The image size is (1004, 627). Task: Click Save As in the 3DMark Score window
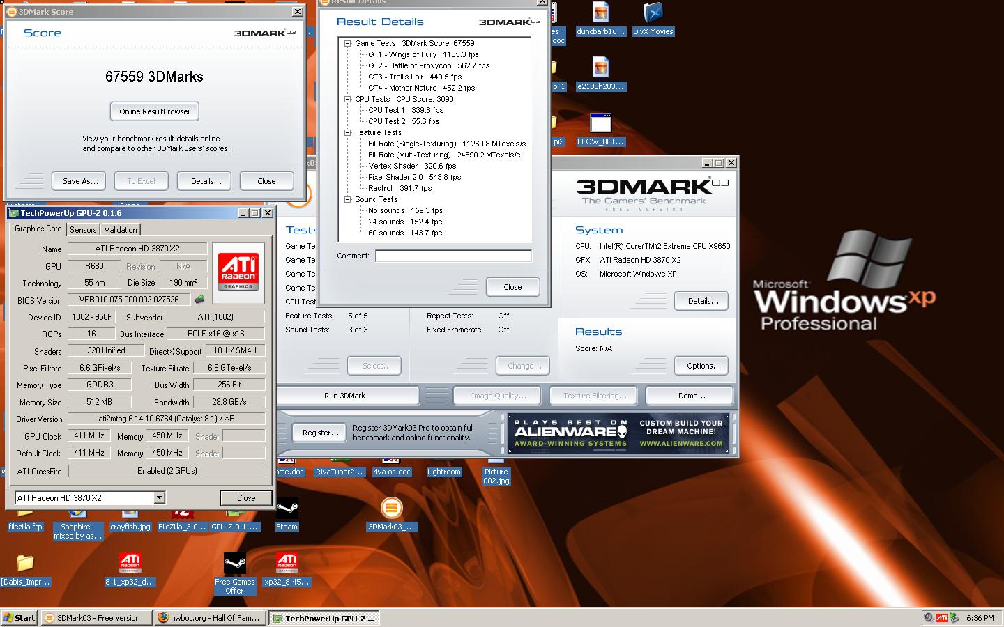(79, 181)
